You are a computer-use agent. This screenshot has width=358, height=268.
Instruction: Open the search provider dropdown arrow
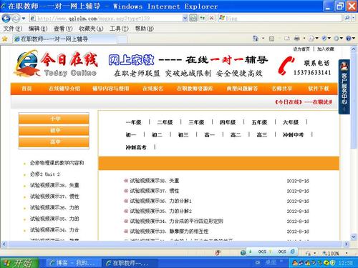coord(354,18)
